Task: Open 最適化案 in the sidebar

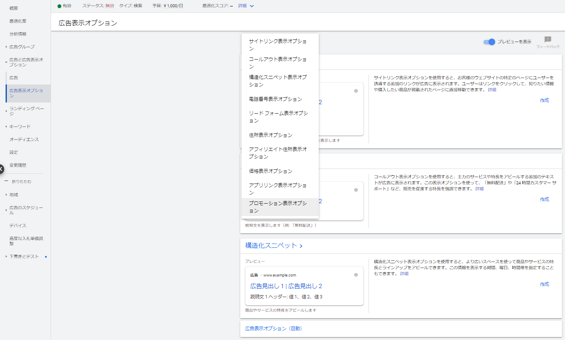Action: point(18,21)
